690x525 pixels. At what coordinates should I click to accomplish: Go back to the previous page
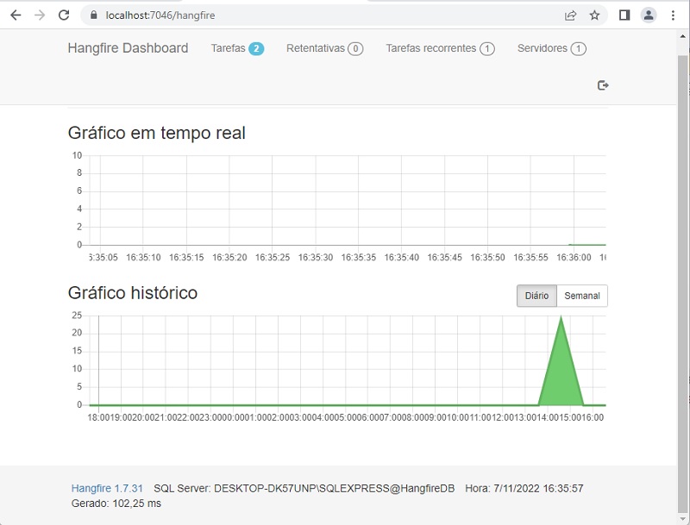16,16
